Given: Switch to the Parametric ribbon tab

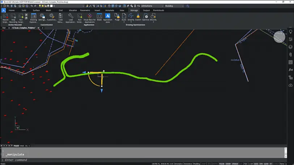Looking at the screenshot, I should tap(85, 10).
